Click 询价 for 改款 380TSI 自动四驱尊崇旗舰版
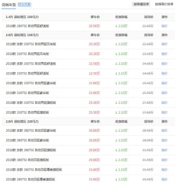This screenshot has width=177, height=184. click(x=164, y=169)
